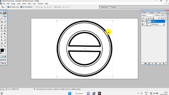Open the Image menu

click(13, 3)
